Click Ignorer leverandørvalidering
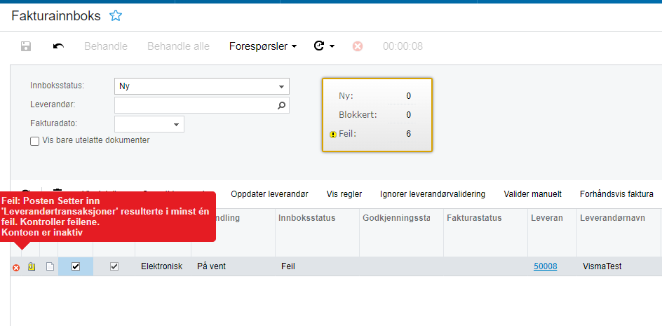Viewport: 662px width, 326px height. point(433,194)
